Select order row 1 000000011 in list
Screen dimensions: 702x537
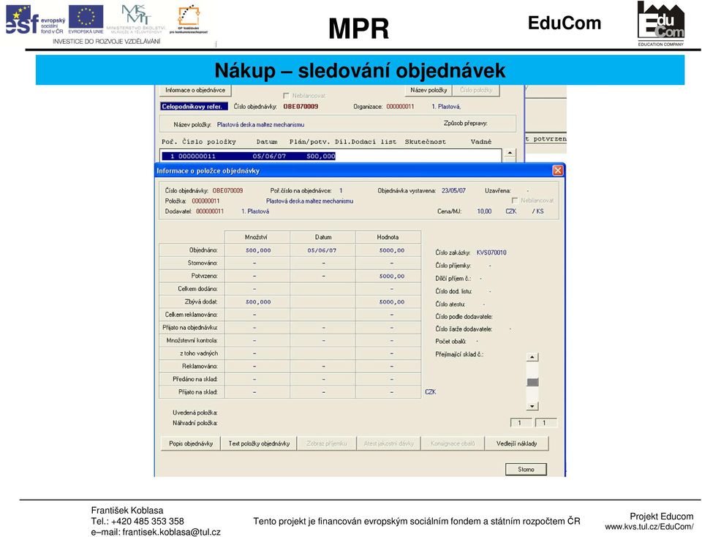[x=249, y=157]
